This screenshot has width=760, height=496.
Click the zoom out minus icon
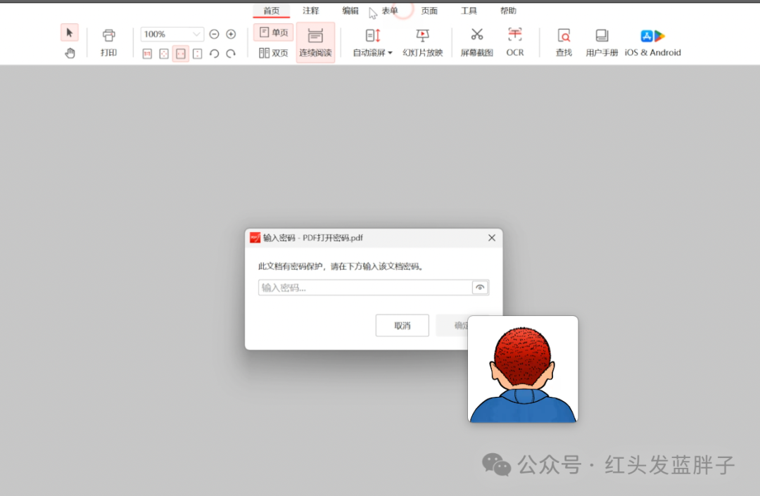(214, 34)
